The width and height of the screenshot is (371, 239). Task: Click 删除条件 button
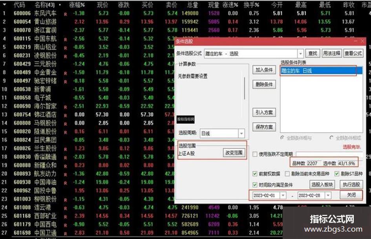click(264, 84)
